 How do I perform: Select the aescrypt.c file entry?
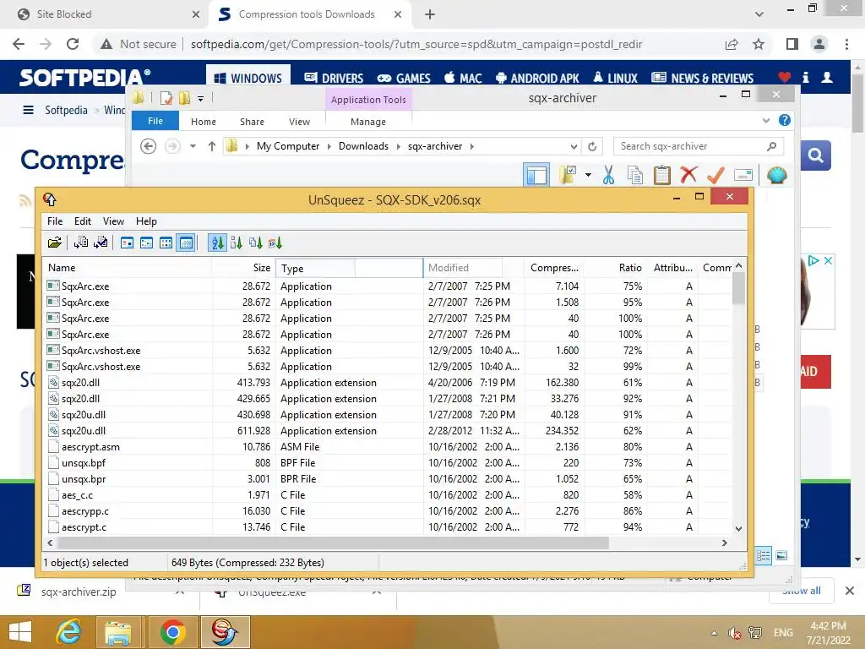point(389,527)
